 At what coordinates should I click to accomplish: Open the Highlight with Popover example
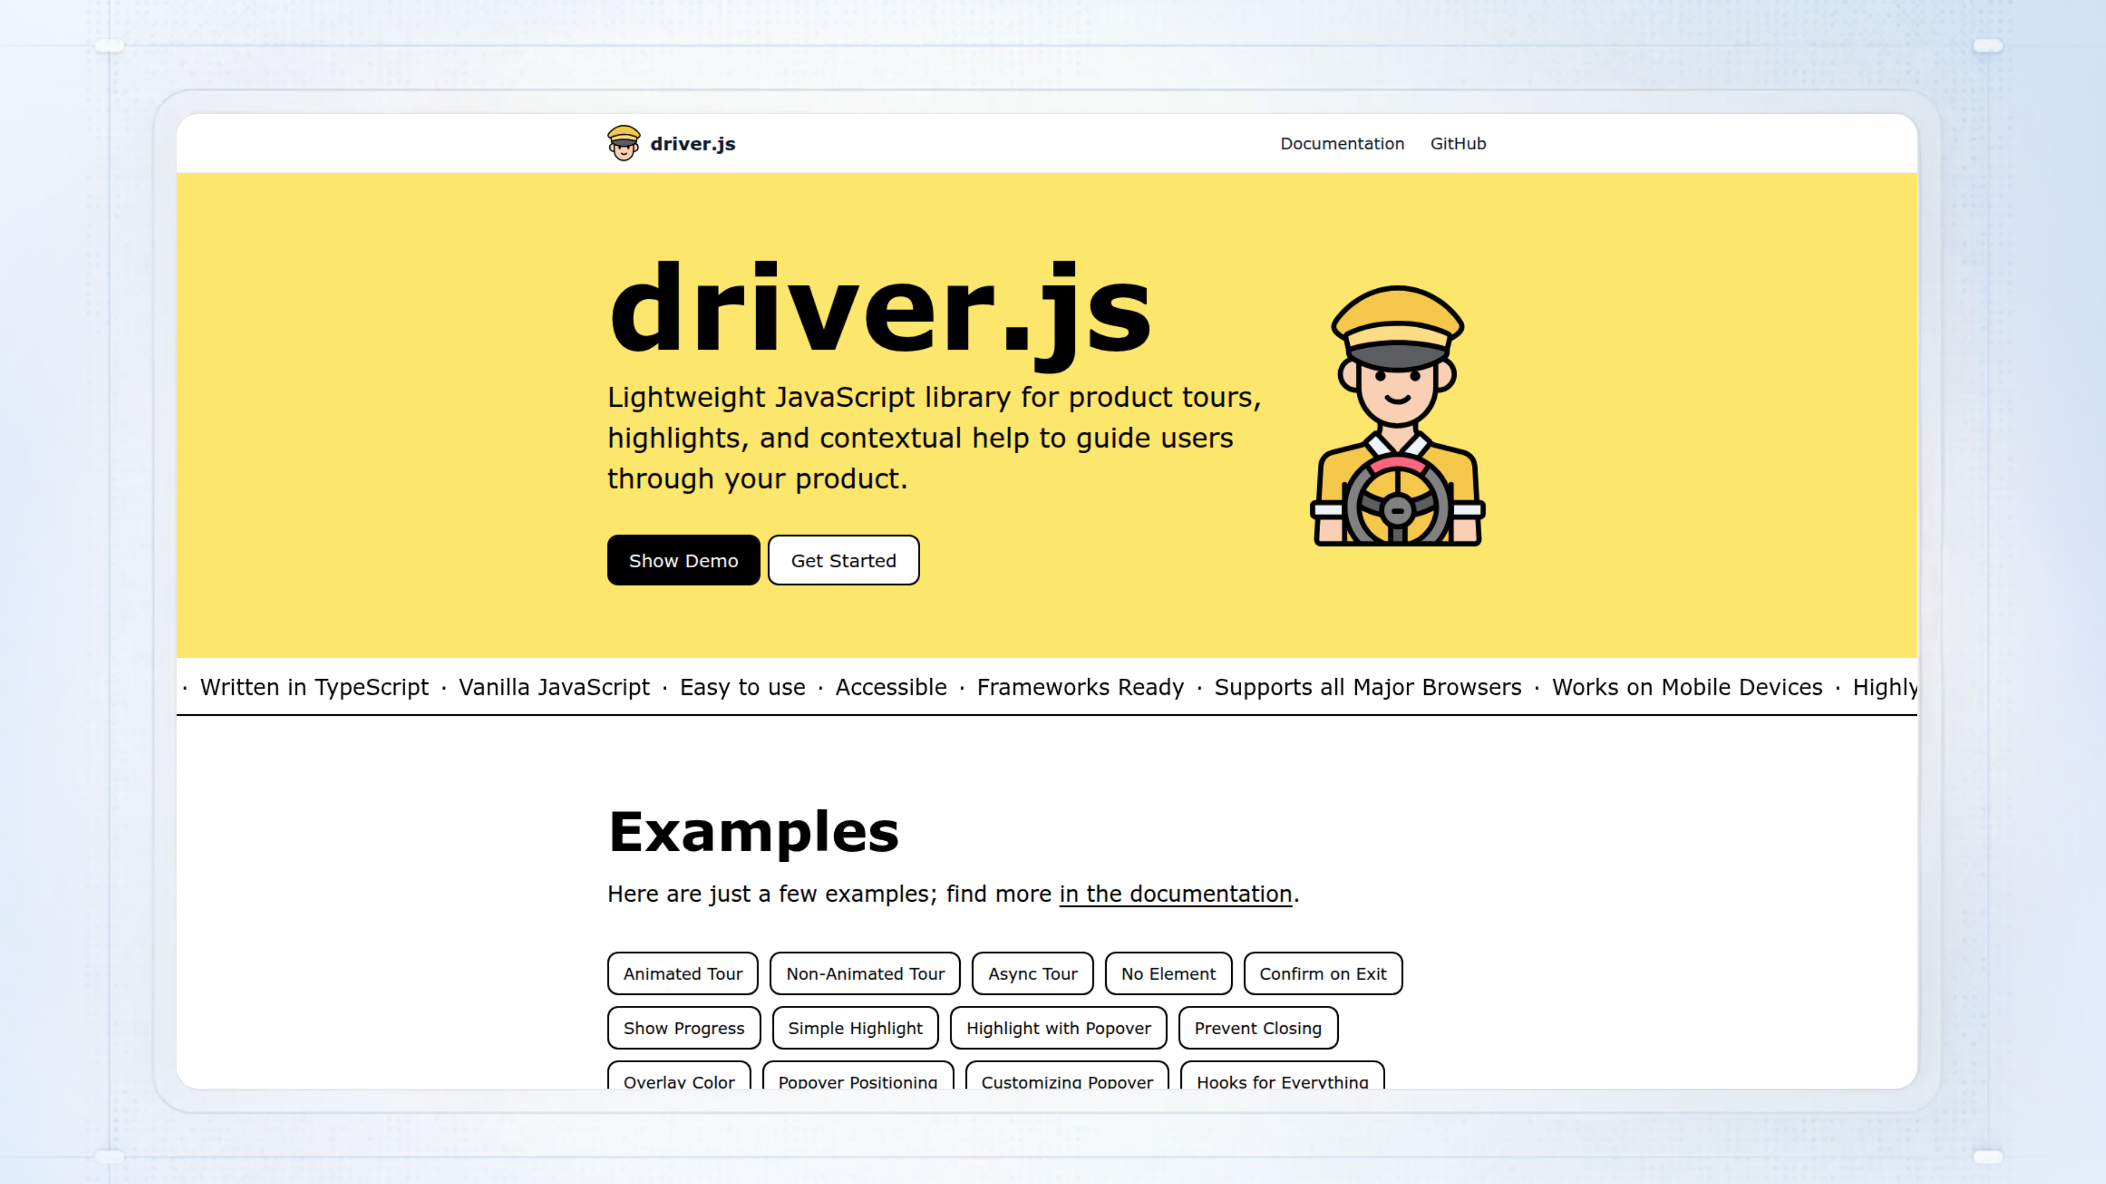pyautogui.click(x=1058, y=1028)
